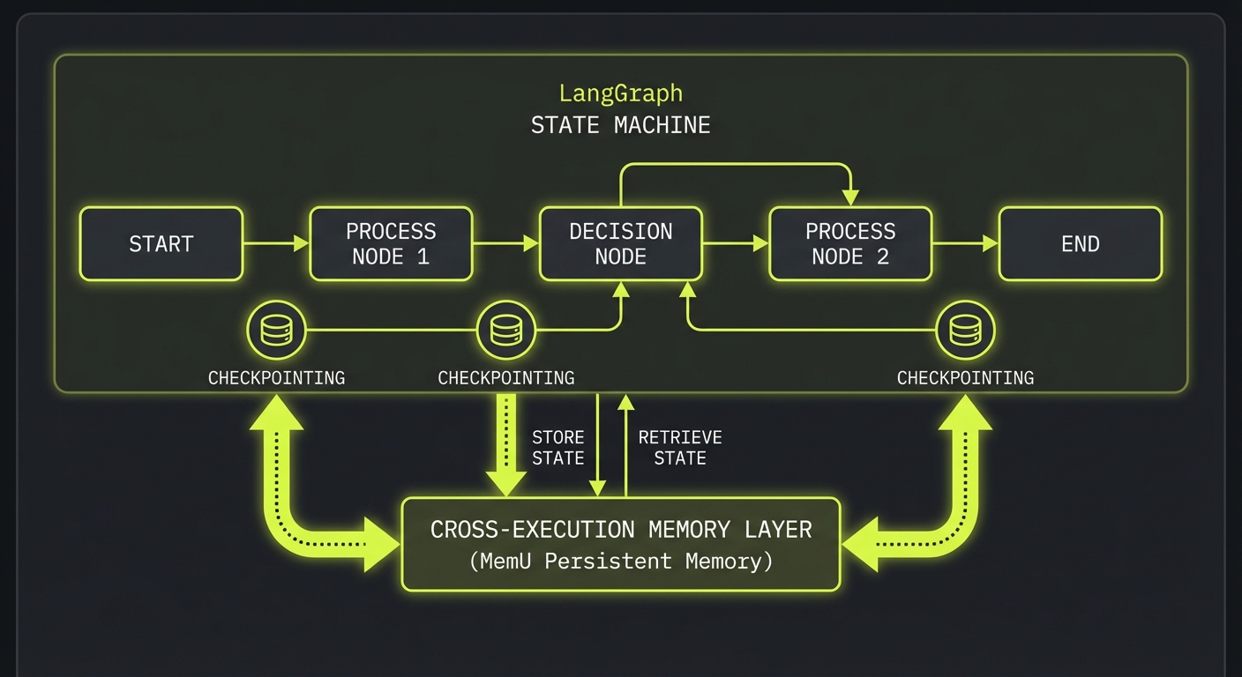Click the DECISION NODE box
This screenshot has height=677, width=1242.
click(621, 244)
